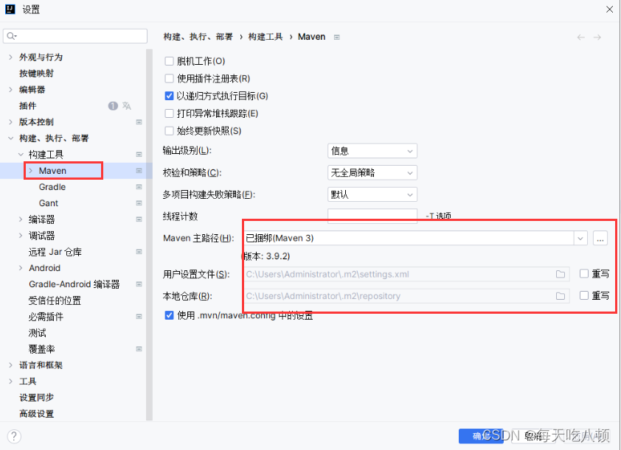The image size is (621, 450).
Task: Check 重写 for 本地仓库
Action: (584, 295)
